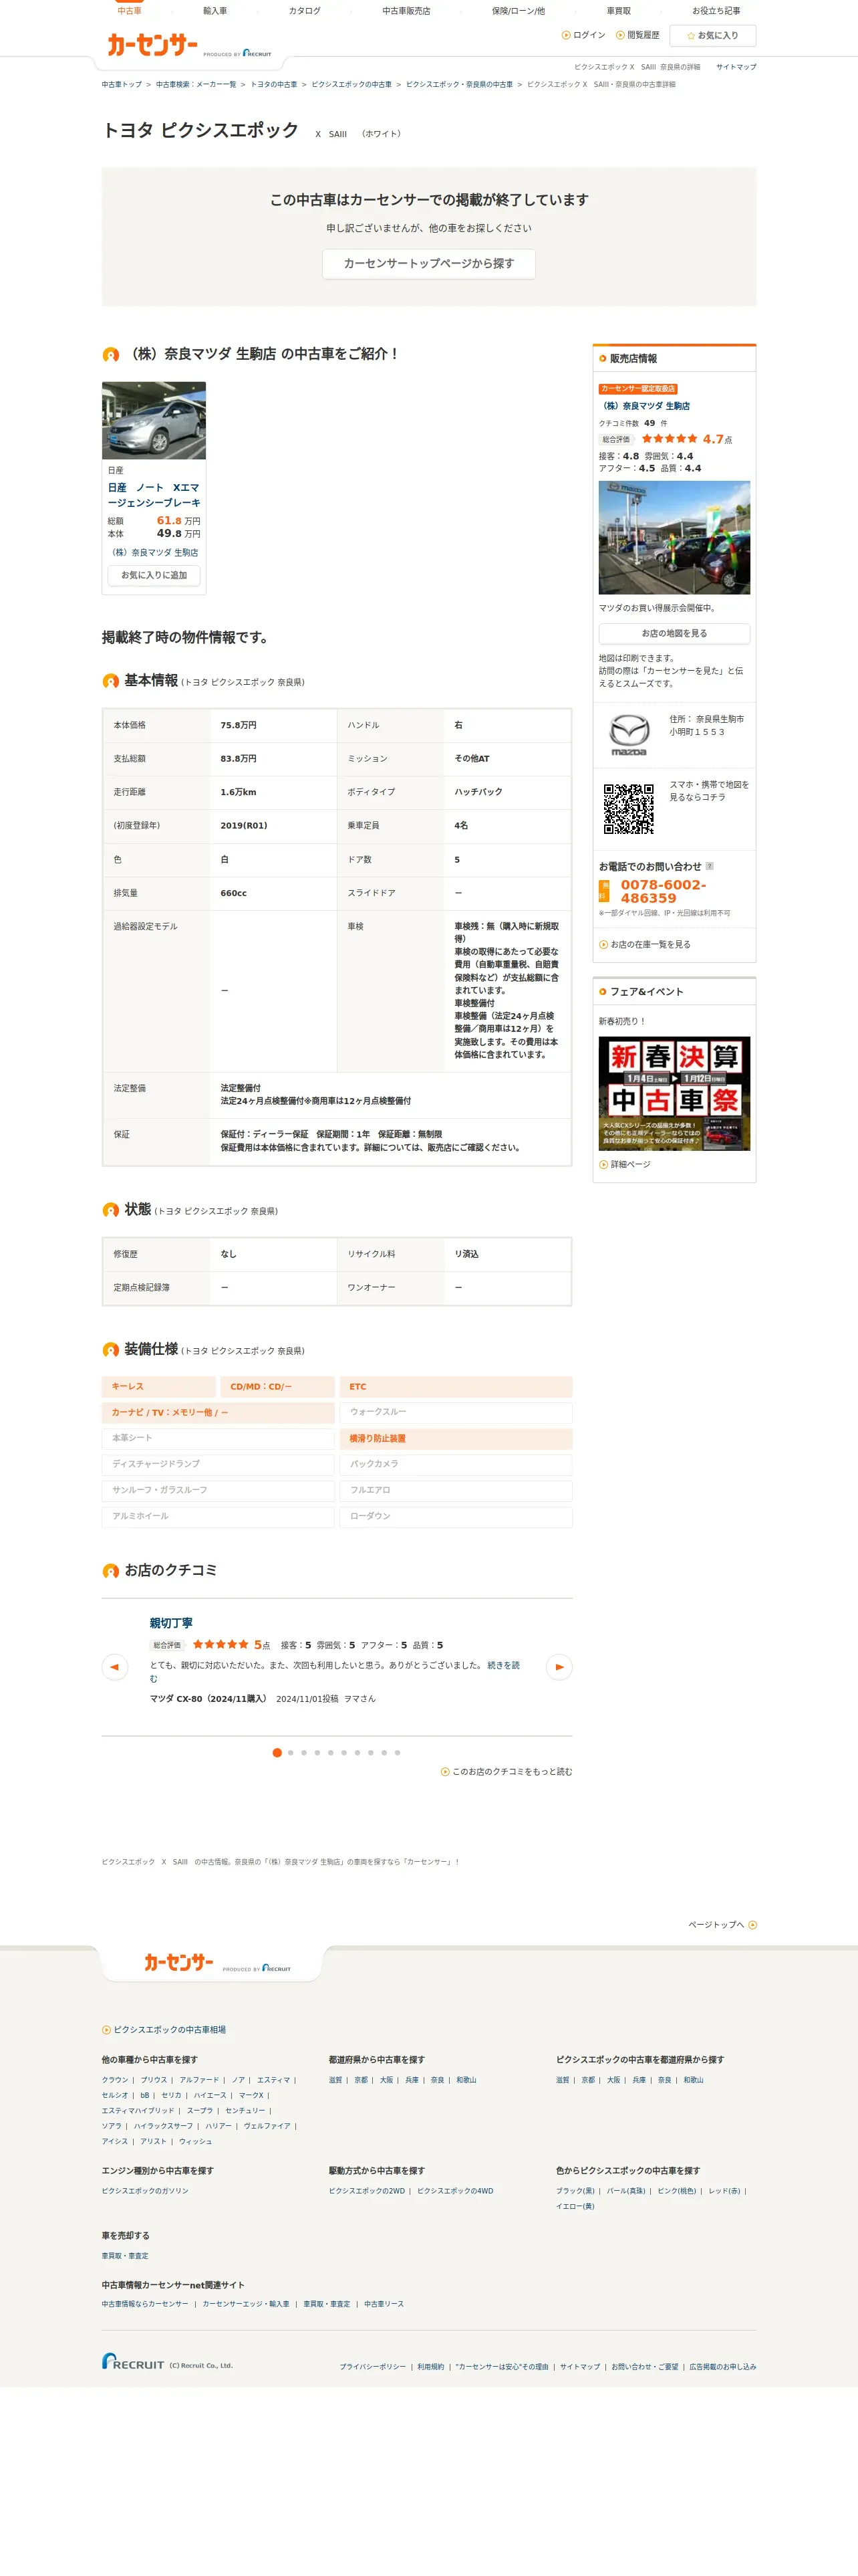Select イエロー(黄) color link
Image resolution: width=858 pixels, height=2576 pixels.
[575, 2206]
